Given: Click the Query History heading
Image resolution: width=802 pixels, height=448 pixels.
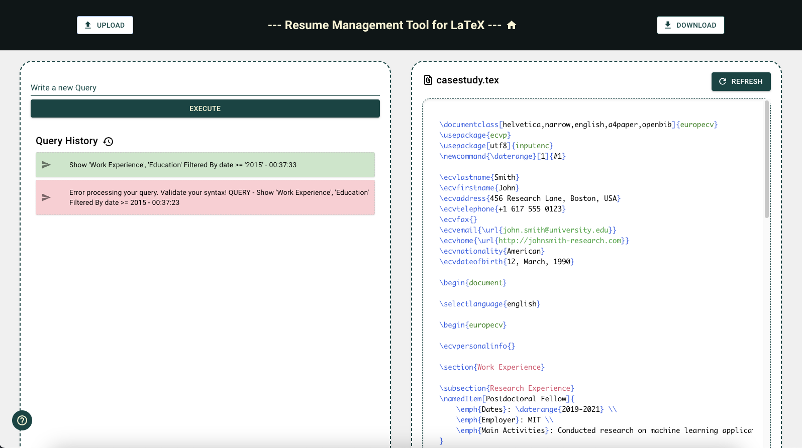Looking at the screenshot, I should pos(67,141).
